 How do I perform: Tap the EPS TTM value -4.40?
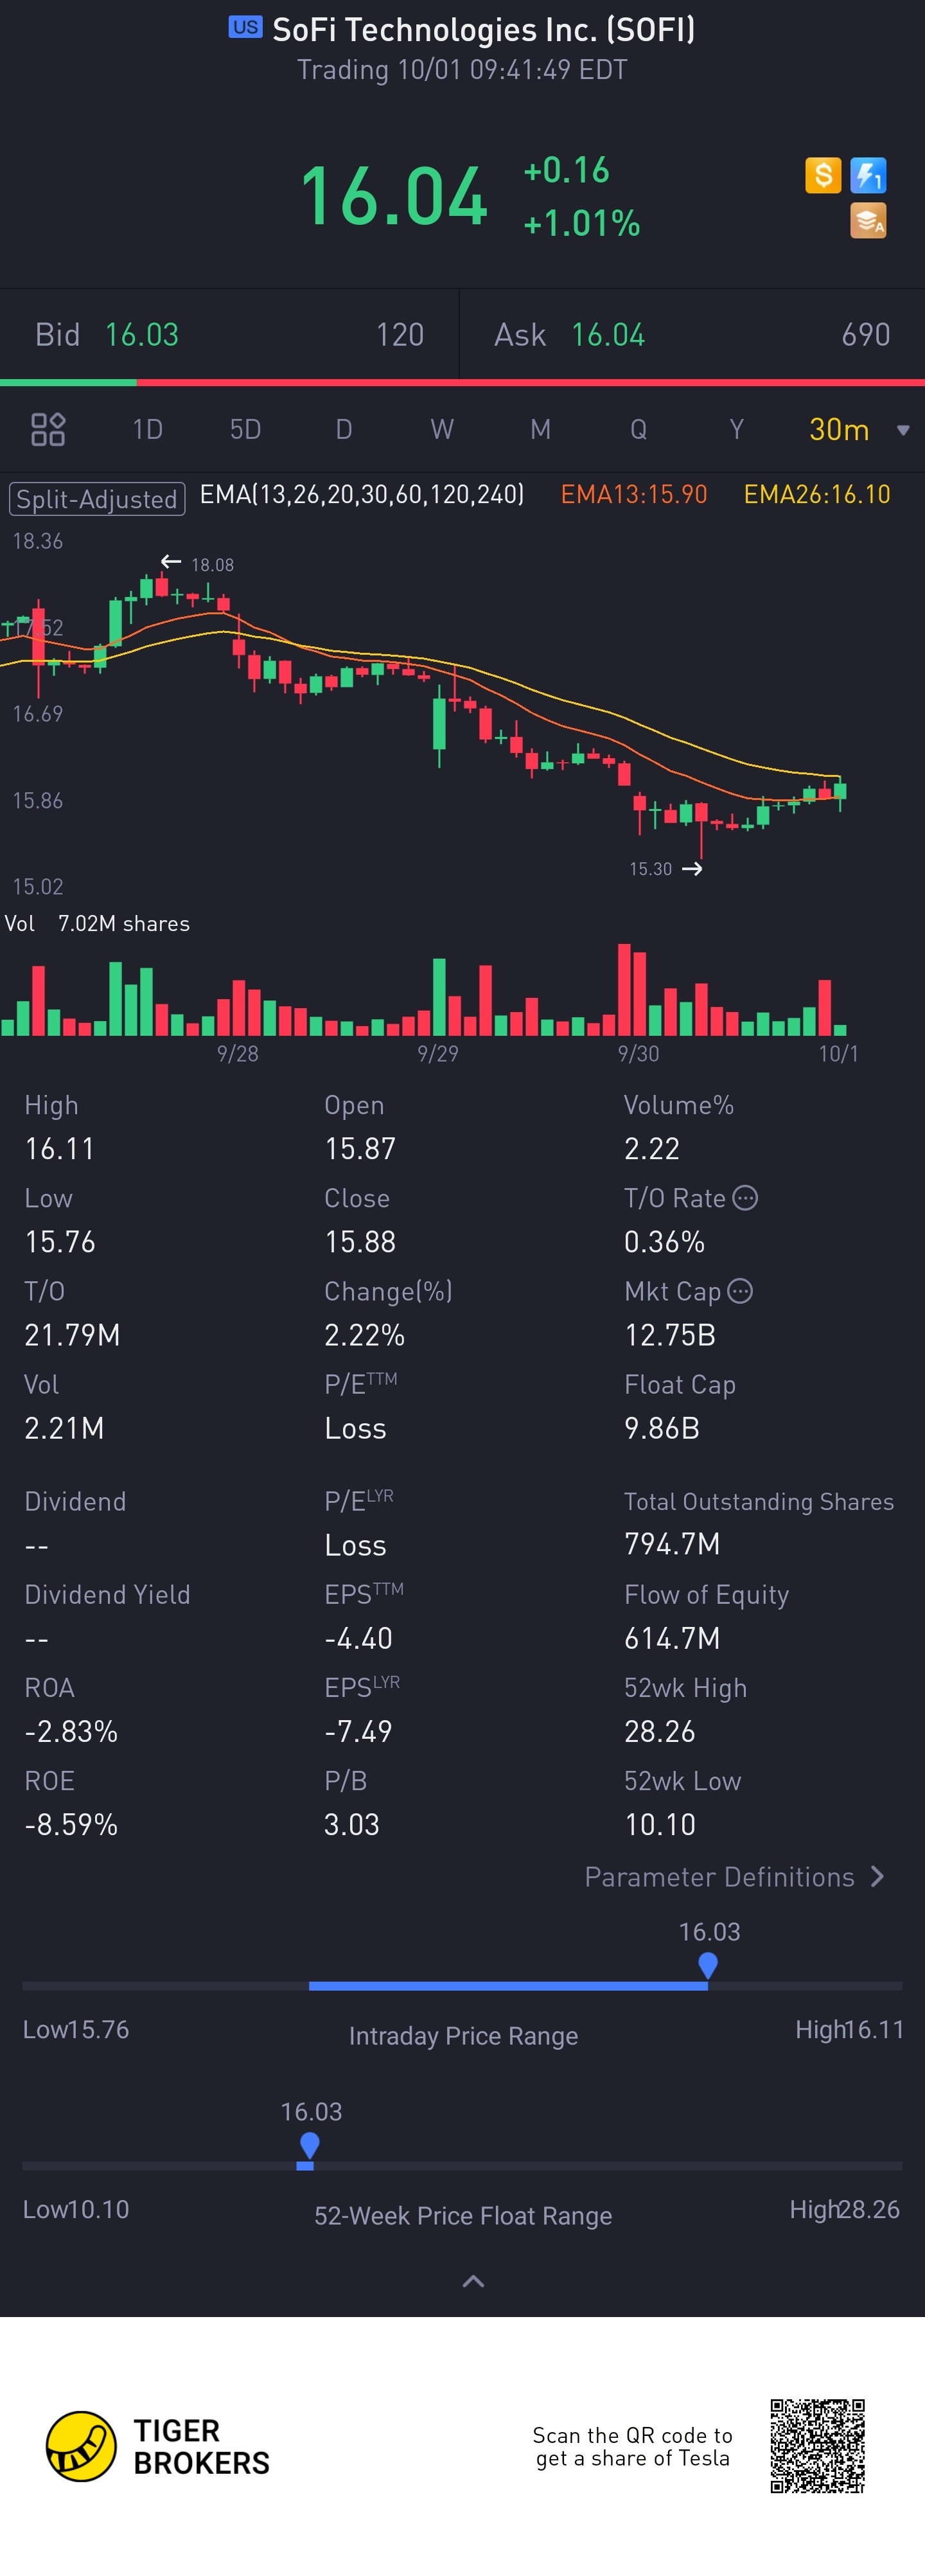click(358, 1638)
